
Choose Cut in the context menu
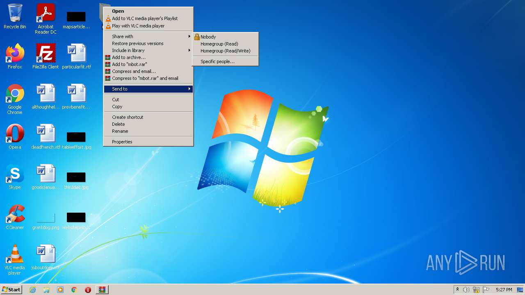click(148, 100)
